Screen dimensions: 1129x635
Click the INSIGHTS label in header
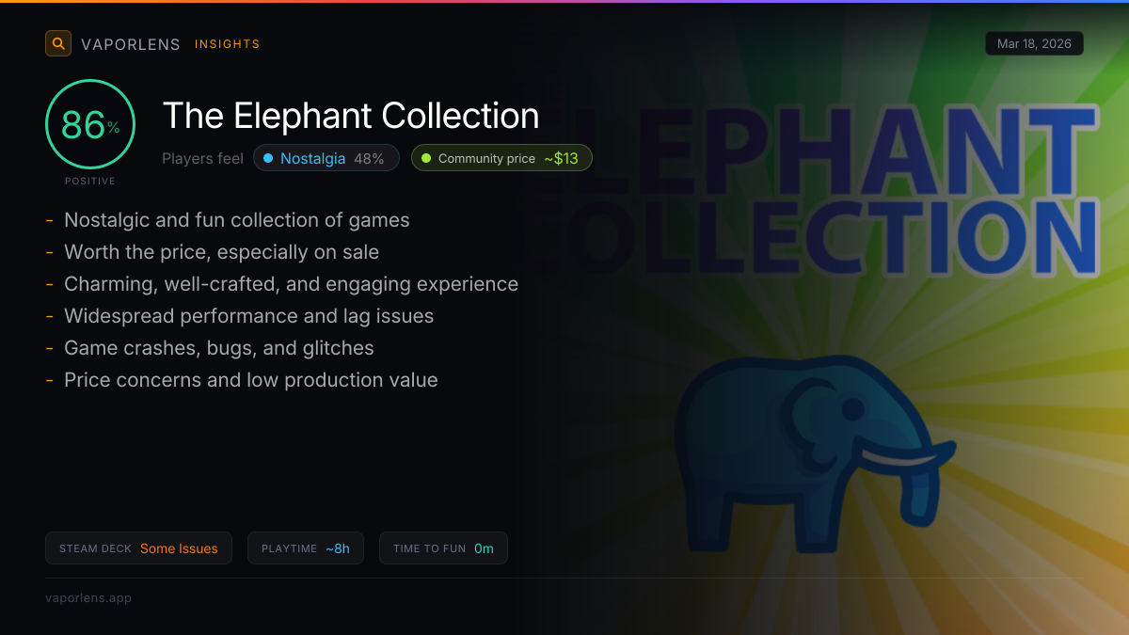point(227,44)
